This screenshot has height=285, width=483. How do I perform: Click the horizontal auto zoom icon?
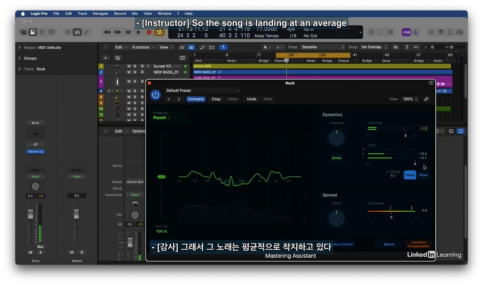tap(416, 47)
